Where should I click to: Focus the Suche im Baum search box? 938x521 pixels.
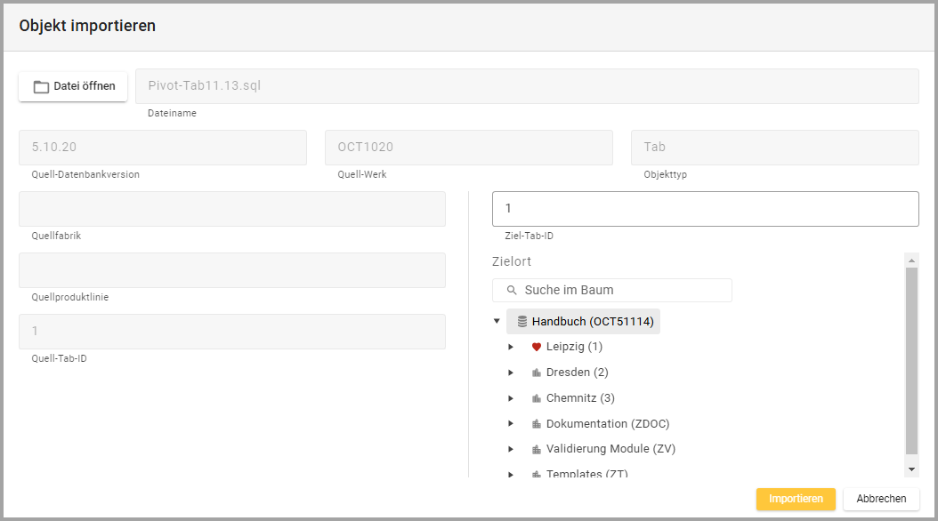623,291
